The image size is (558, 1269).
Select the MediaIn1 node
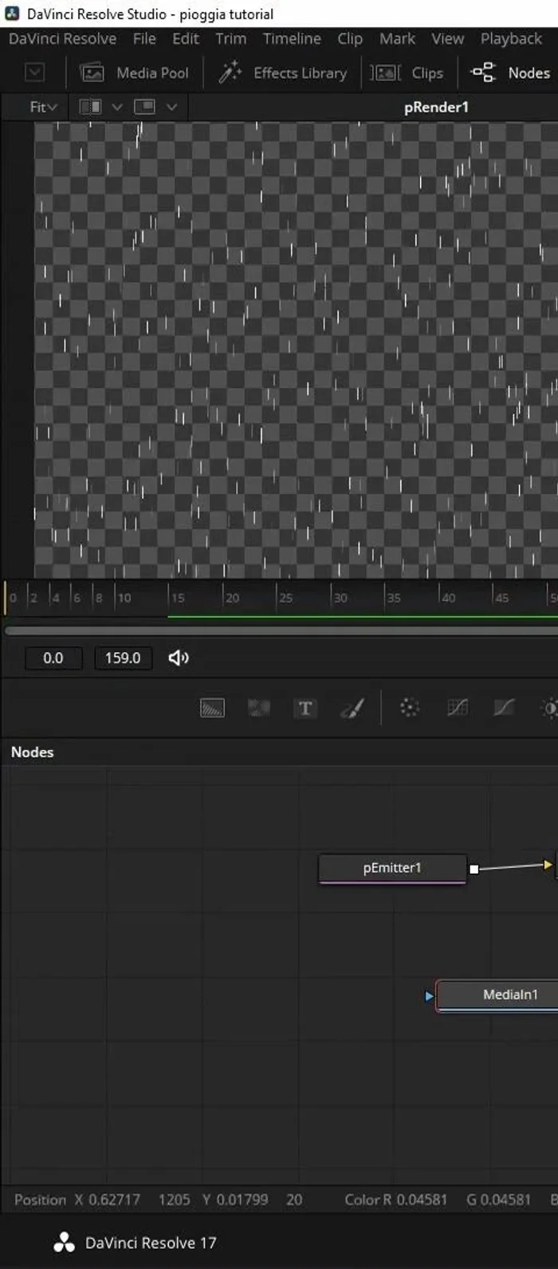(509, 994)
